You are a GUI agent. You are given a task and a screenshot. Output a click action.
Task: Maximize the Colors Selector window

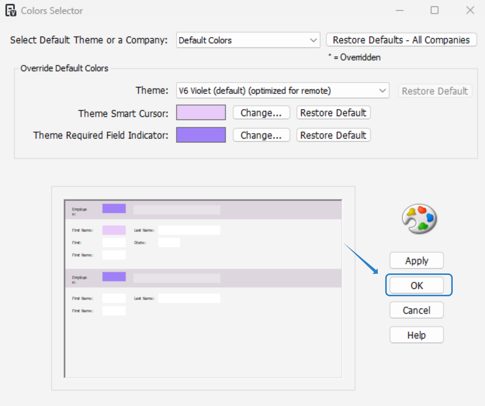click(x=434, y=10)
